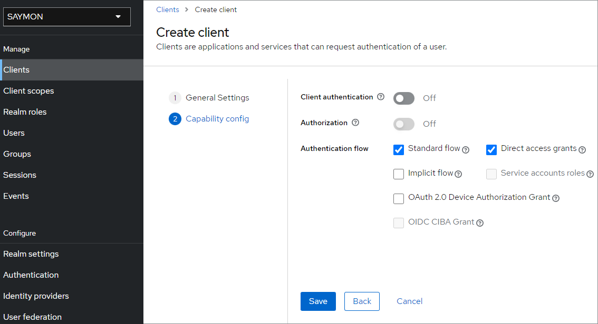Show help for Service accounts roles
598x324 pixels.
tap(590, 174)
